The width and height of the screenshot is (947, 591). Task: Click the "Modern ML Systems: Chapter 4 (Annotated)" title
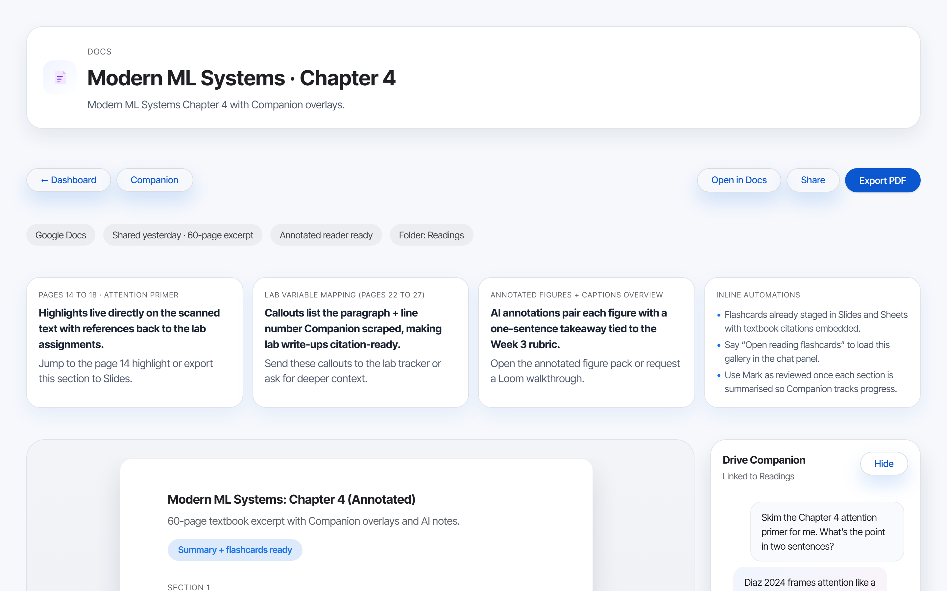click(291, 499)
